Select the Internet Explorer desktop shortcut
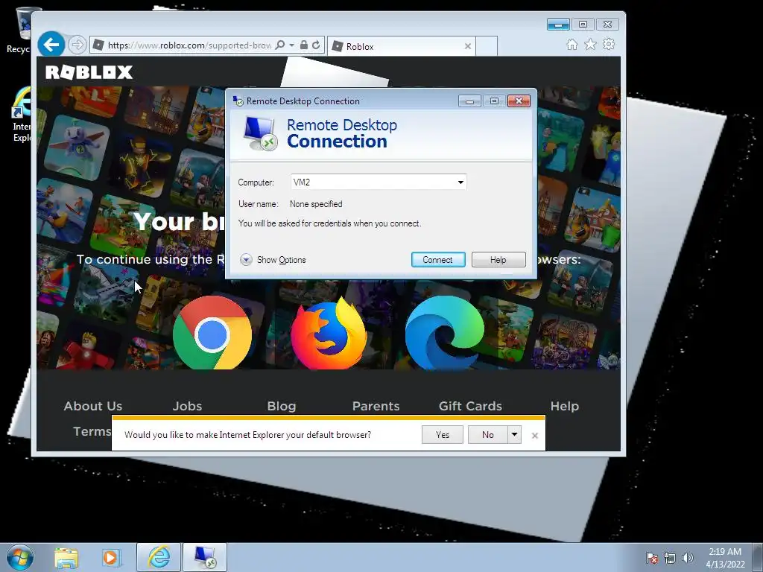 click(22, 114)
